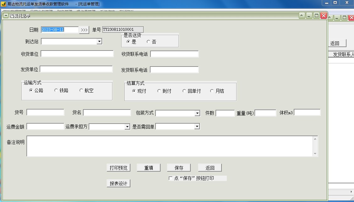The height and width of the screenshot is (202, 354).
Task: Expand the 是否需回单 dropdown
Action: [x=197, y=126]
